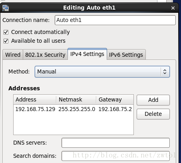181x163 pixels.
Task: Click the Method combo box arrow indicator
Action: point(165,72)
